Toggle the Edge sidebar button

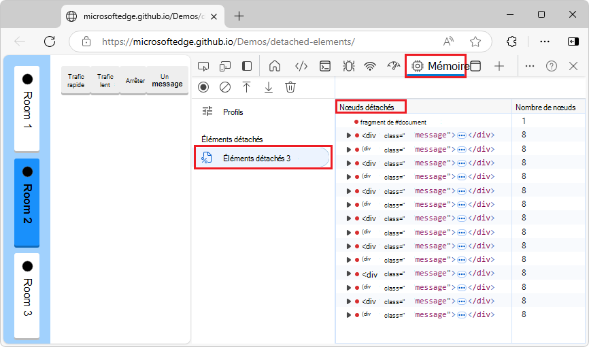573,42
